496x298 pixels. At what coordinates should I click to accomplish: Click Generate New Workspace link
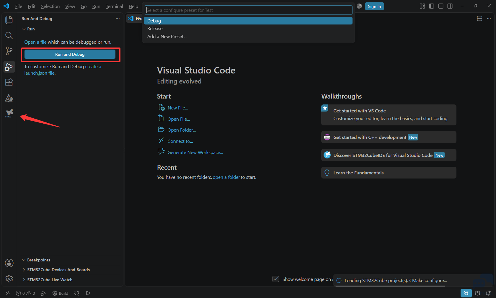coord(195,153)
